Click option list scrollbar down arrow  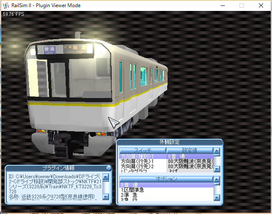point(217,197)
